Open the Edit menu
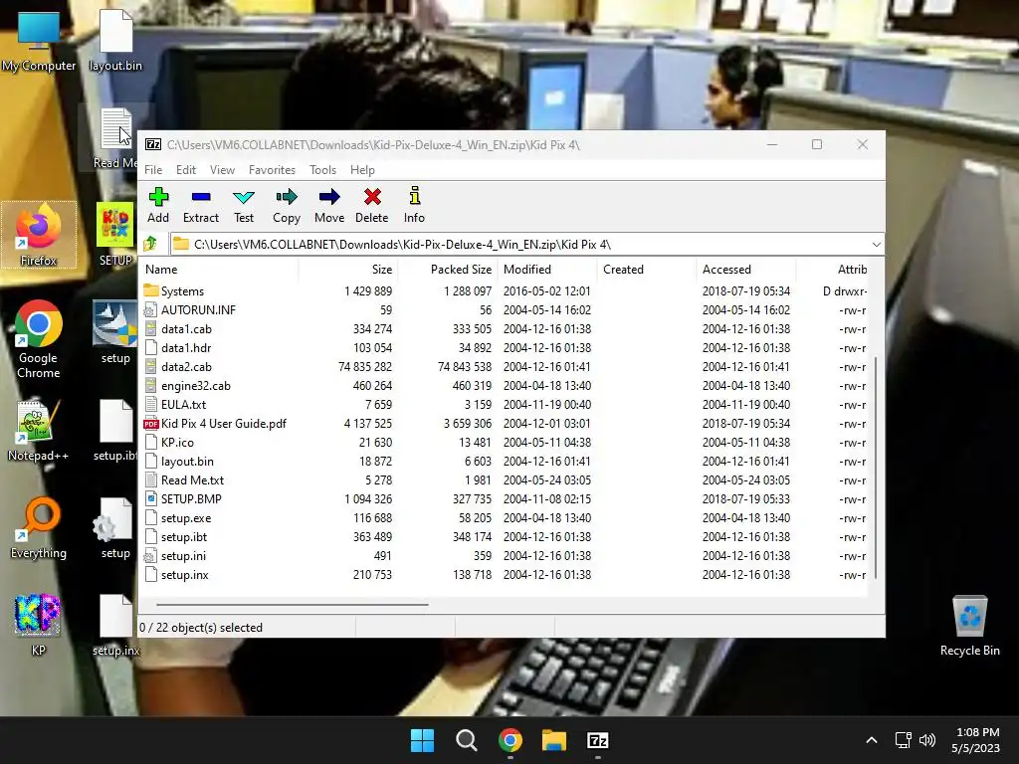 [x=186, y=169]
